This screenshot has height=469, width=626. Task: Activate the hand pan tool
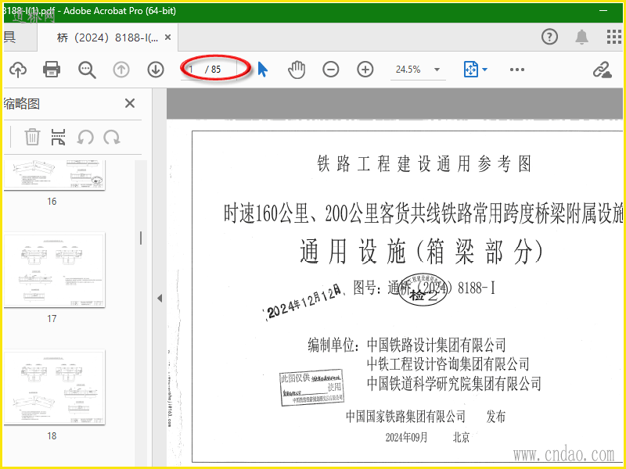point(297,70)
